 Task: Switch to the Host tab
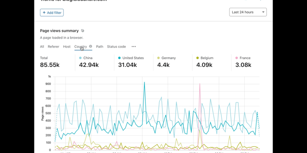(67, 47)
